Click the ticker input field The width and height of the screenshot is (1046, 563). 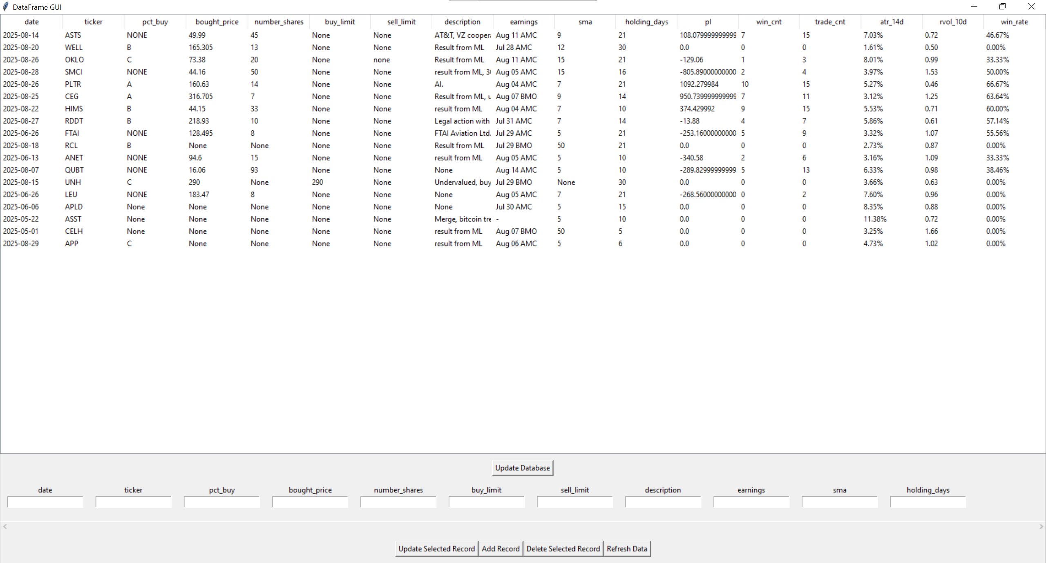(133, 502)
